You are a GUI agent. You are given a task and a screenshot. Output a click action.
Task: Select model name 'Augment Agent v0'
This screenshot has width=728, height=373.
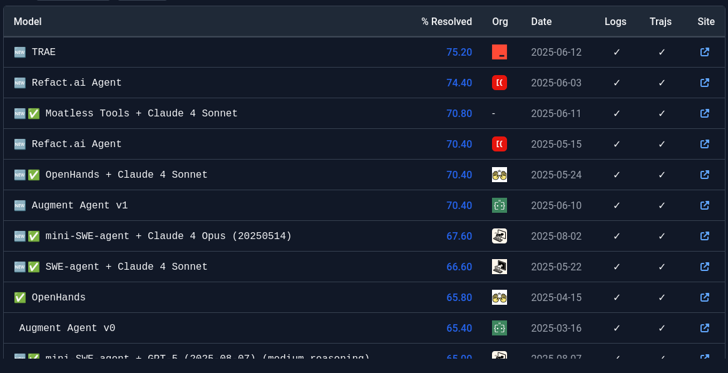[x=68, y=327]
